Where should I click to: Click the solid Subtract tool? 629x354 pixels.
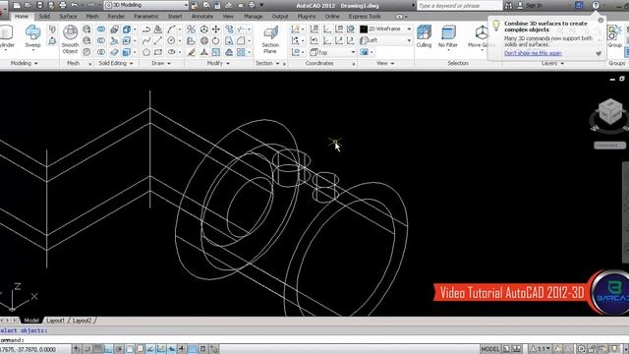click(101, 40)
